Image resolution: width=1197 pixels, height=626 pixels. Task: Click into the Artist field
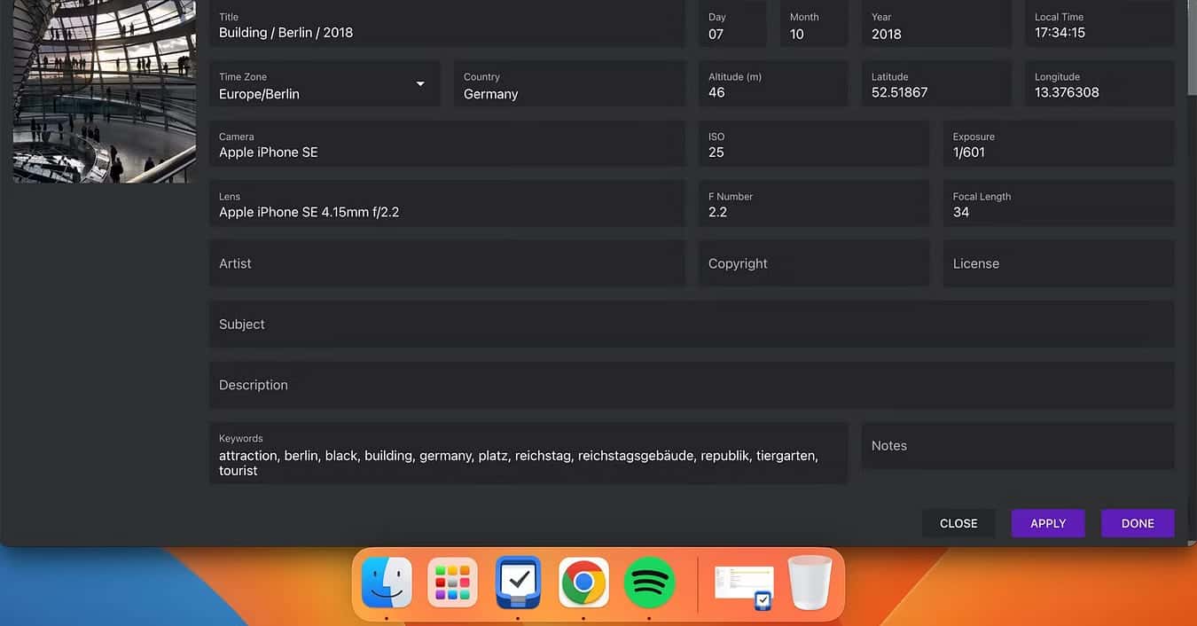[x=447, y=263]
